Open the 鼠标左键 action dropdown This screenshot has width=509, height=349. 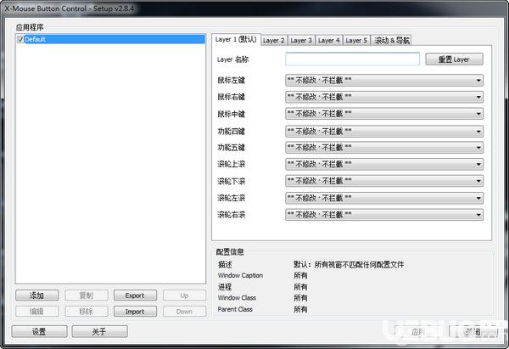tap(384, 81)
